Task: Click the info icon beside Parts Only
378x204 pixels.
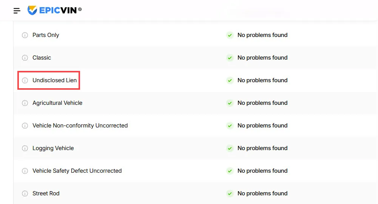Action: [25, 35]
